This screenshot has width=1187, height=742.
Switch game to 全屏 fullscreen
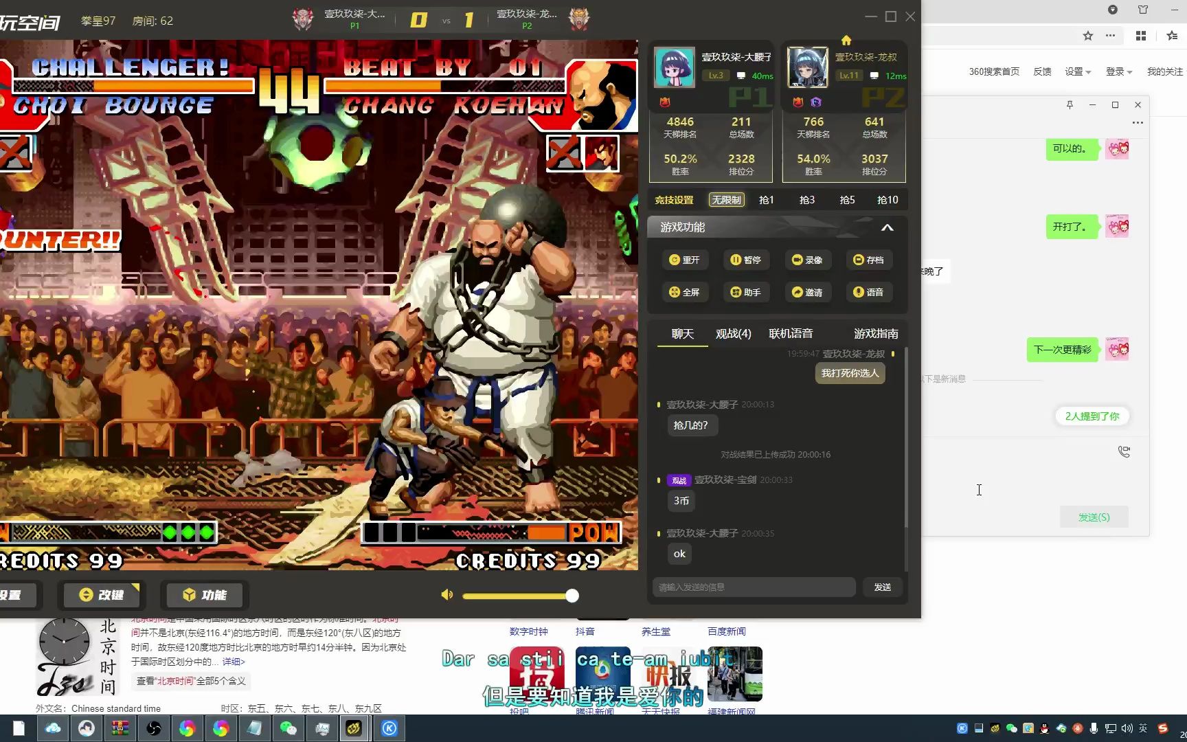click(x=684, y=292)
